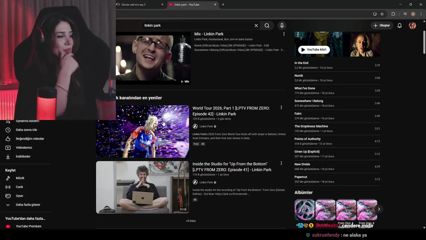Open Chrome three-dot menu

[x=421, y=14]
